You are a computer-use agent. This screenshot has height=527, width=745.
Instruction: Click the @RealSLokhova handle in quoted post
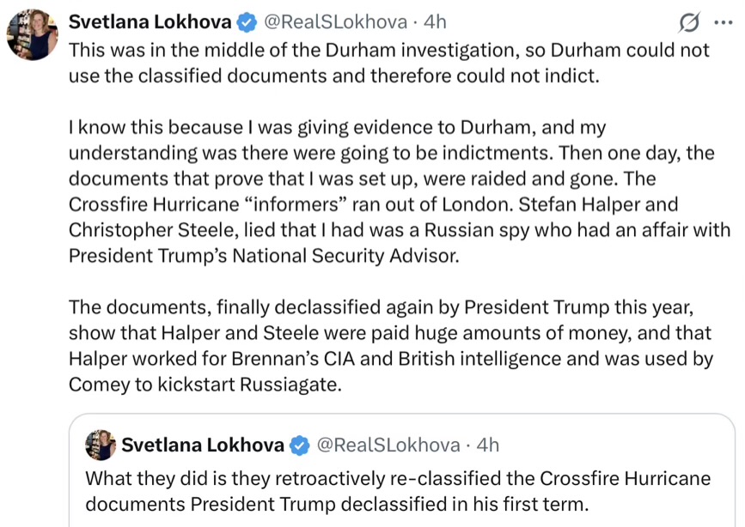(x=390, y=445)
